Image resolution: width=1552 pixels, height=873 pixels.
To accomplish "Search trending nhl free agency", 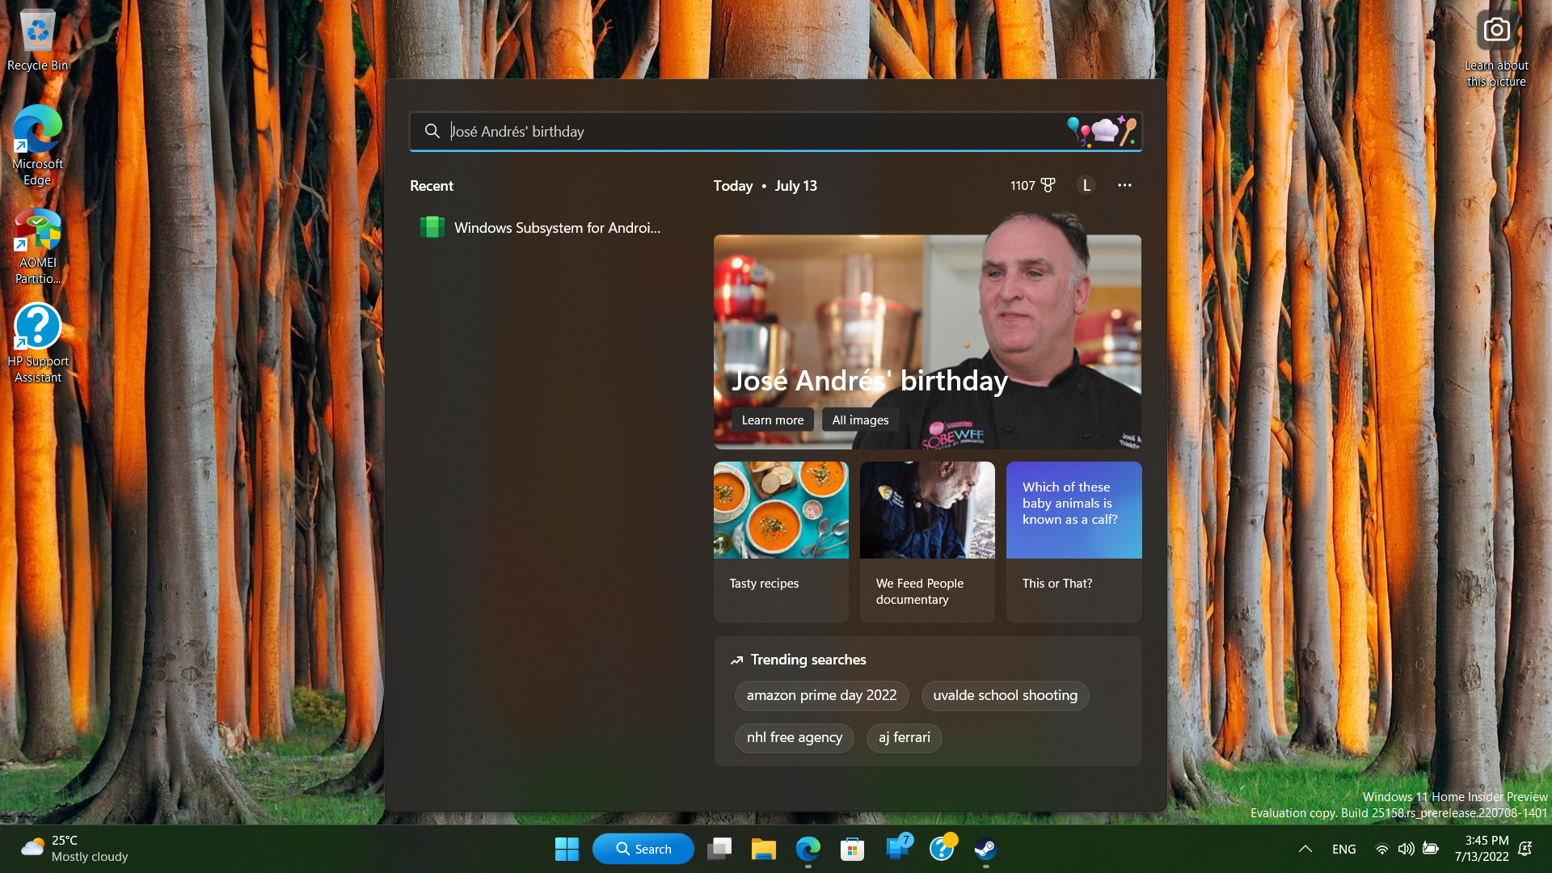I will [x=794, y=737].
